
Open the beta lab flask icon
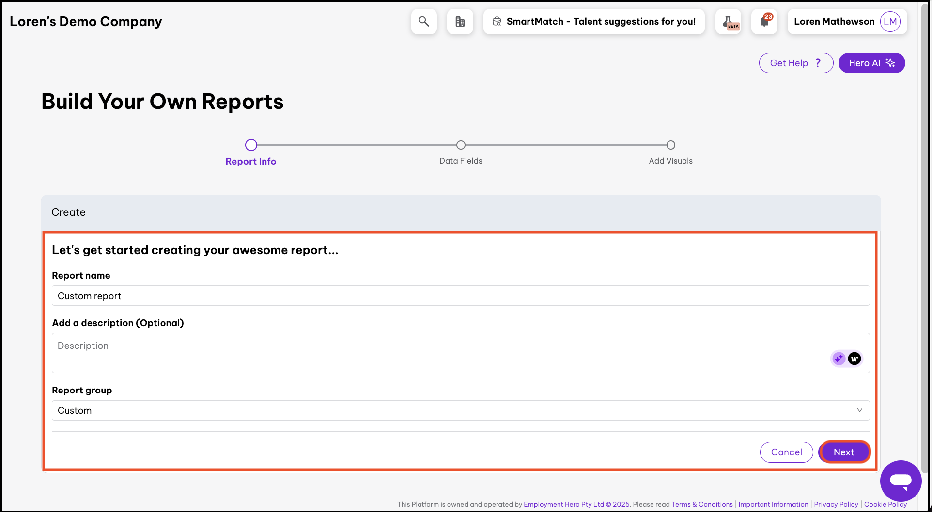pyautogui.click(x=728, y=22)
